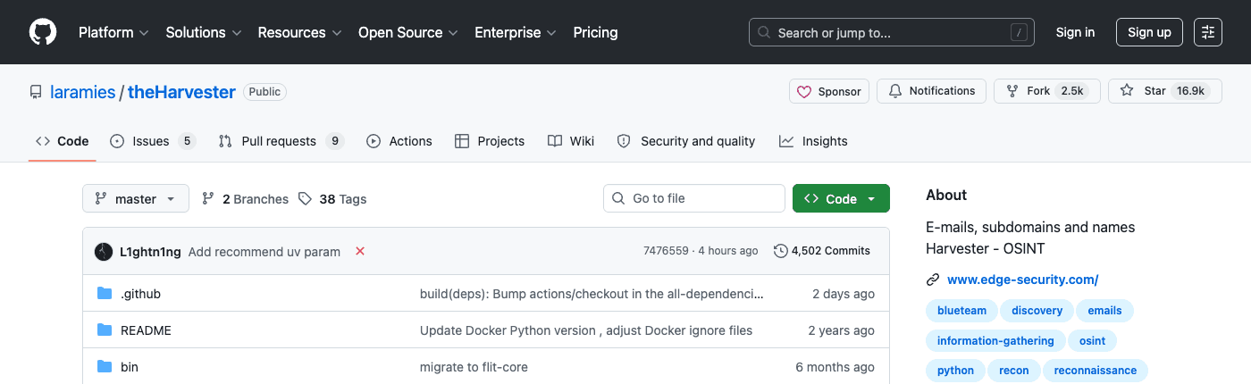Viewport: 1251px width, 384px height.
Task: View the 2 Branches list
Action: pos(246,199)
